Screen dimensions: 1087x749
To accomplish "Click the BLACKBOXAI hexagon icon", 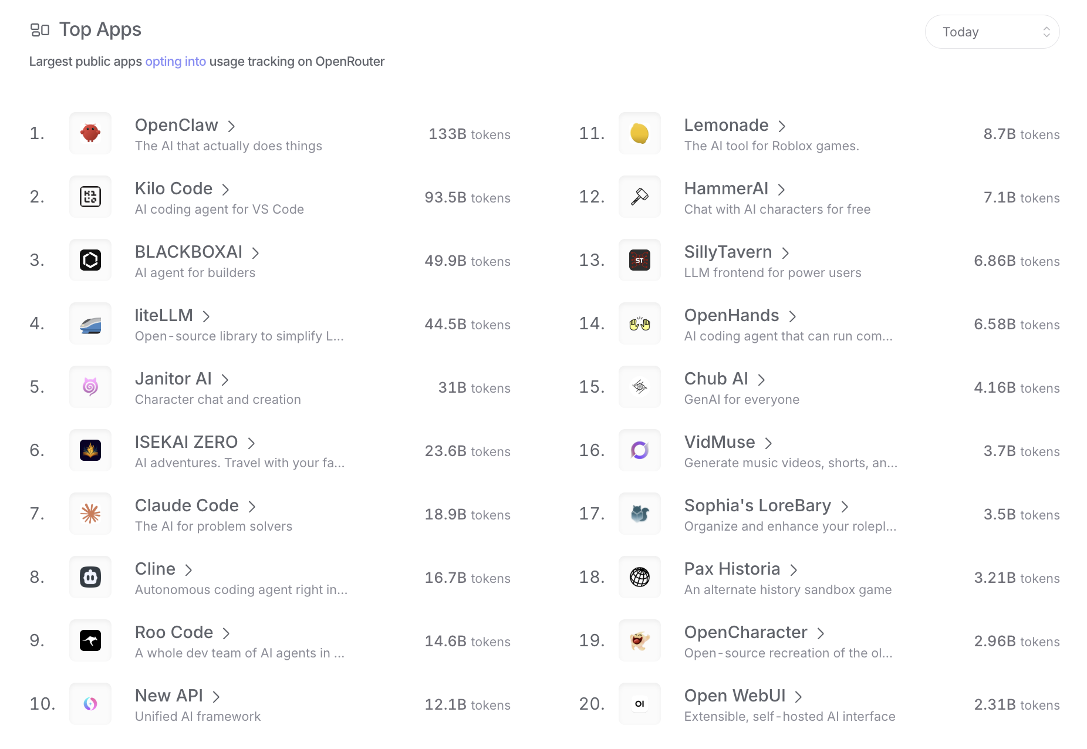I will click(90, 260).
